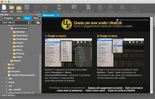Click the Trova find icon
Image resolution: width=155 pixels, height=99 pixels.
click(100, 9)
